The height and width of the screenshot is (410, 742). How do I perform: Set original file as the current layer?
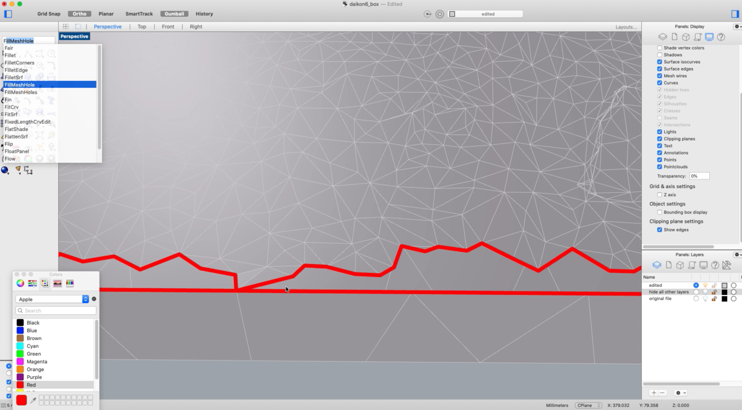[x=696, y=299]
